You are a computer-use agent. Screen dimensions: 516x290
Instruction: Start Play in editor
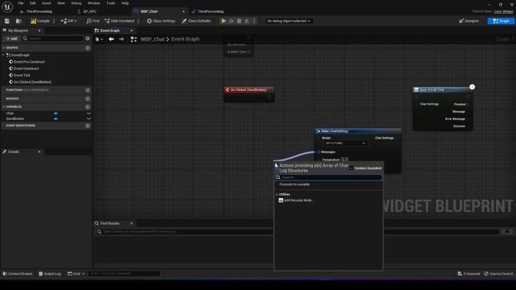tap(223, 21)
